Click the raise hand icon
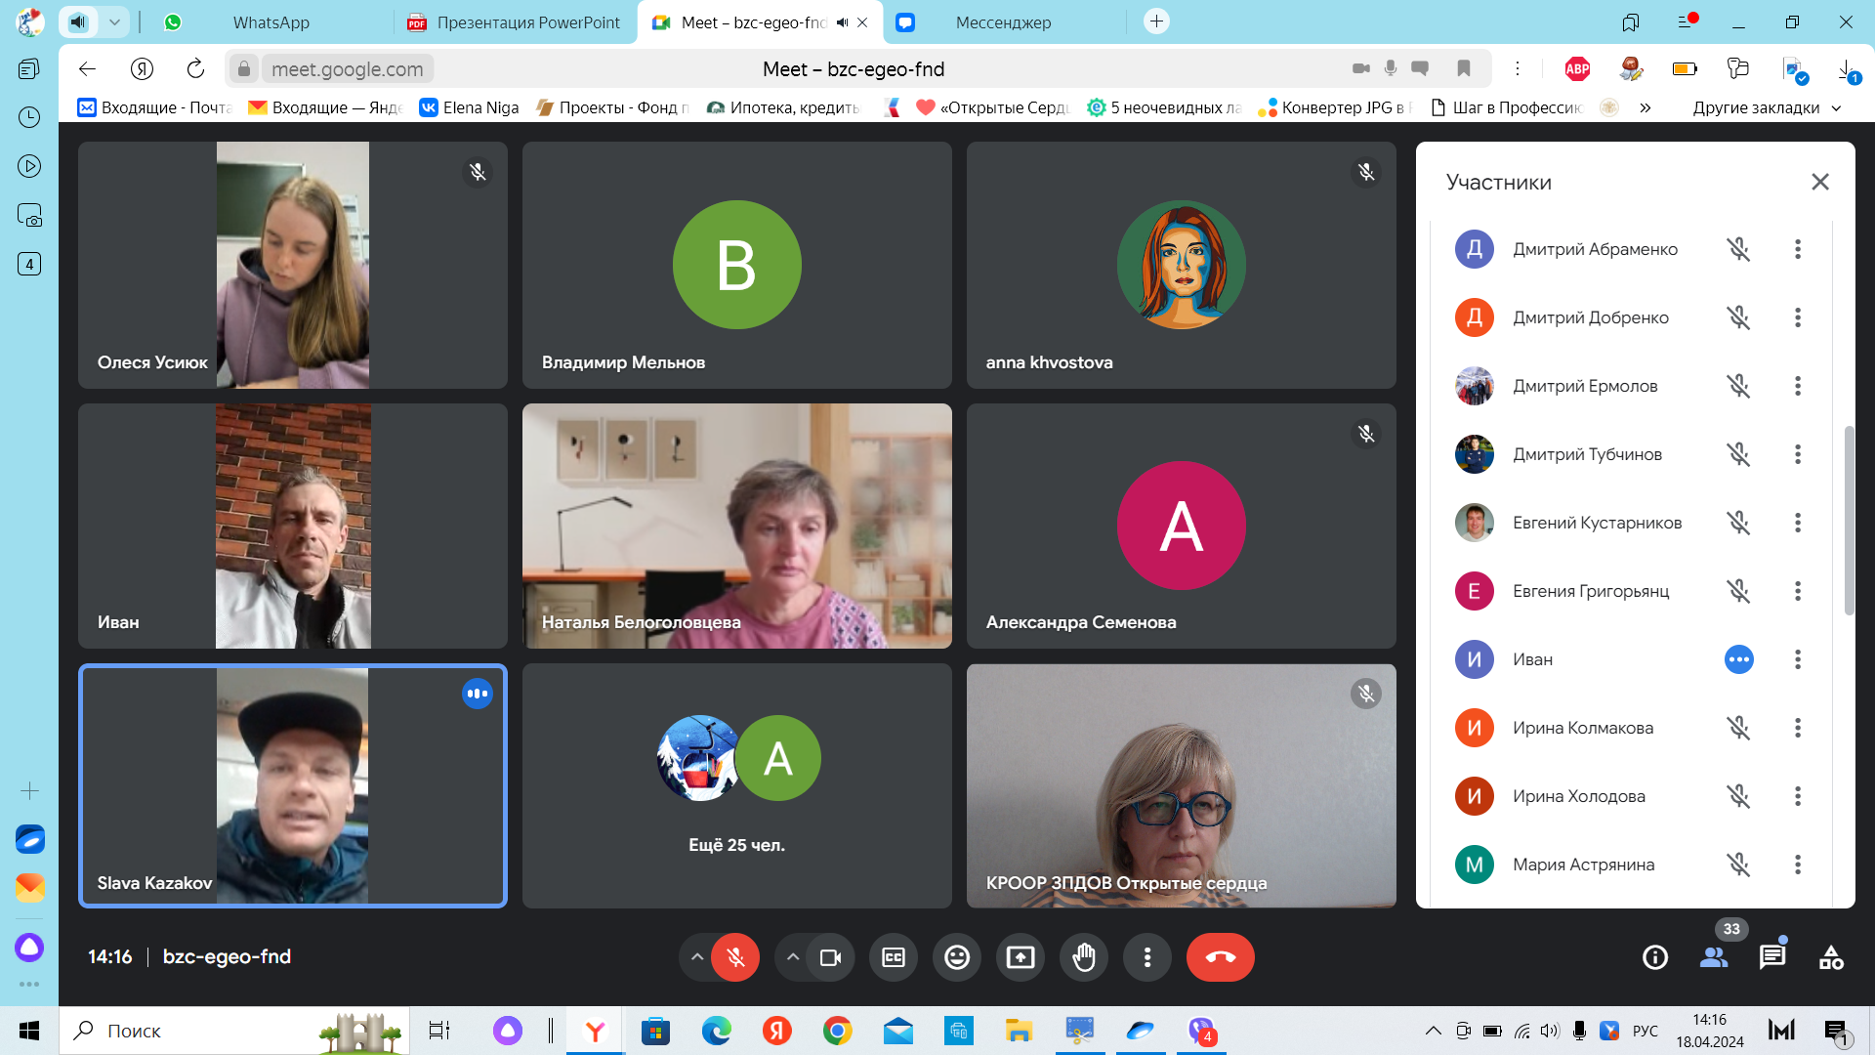The image size is (1875, 1055). pyautogui.click(x=1084, y=957)
